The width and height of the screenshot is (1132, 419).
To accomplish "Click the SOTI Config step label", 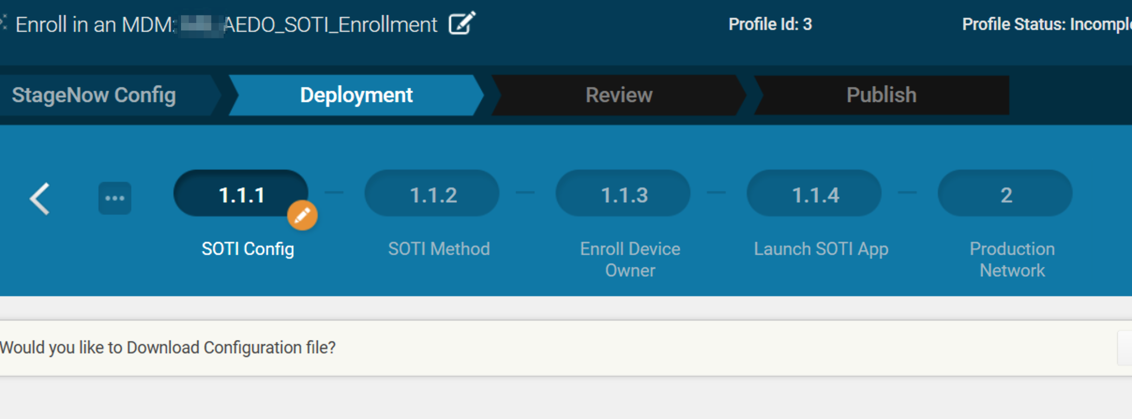I will pyautogui.click(x=248, y=249).
